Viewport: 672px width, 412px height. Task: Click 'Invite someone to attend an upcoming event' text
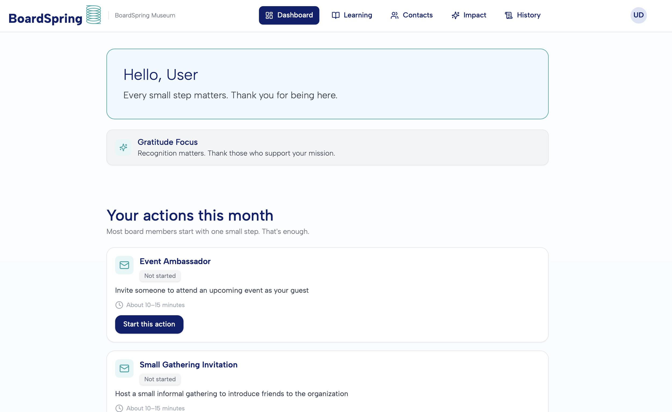(x=212, y=291)
